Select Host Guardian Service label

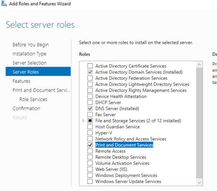point(118,127)
